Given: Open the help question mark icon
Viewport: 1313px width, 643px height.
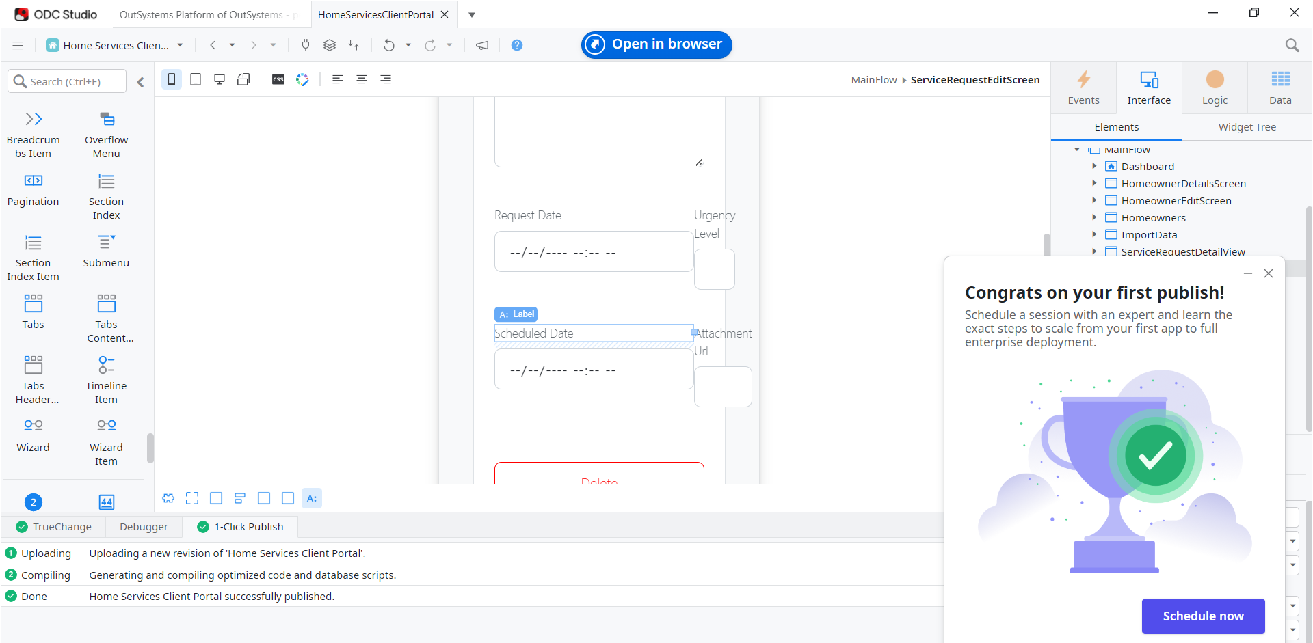Looking at the screenshot, I should pyautogui.click(x=517, y=45).
